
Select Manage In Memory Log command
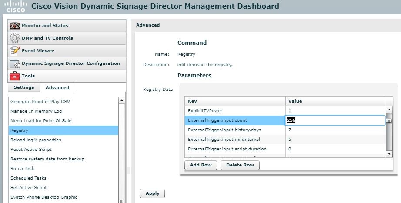pos(63,111)
